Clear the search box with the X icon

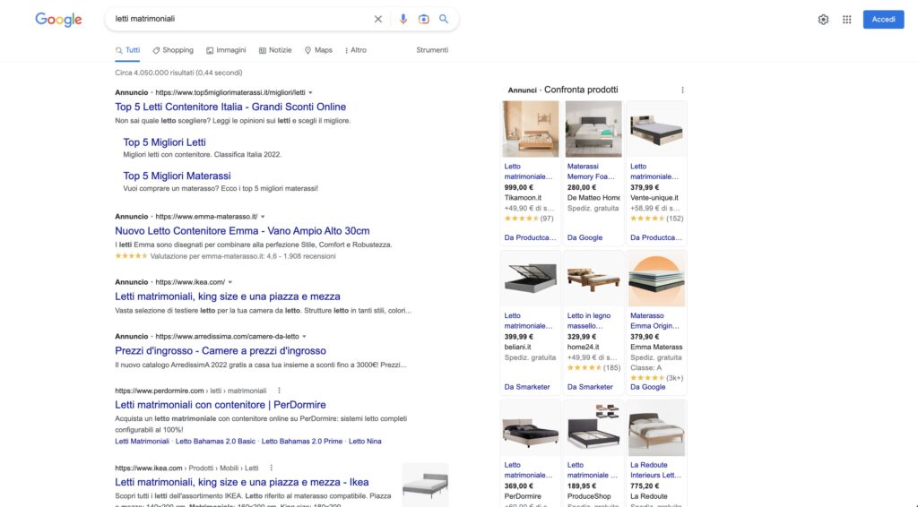[378, 20]
